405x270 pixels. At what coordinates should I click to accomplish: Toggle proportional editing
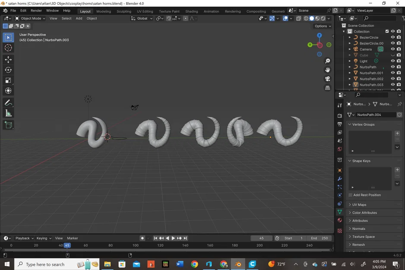click(x=186, y=18)
